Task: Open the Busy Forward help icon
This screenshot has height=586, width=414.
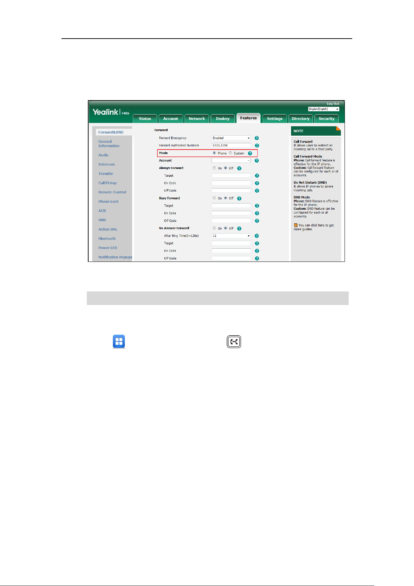Action: tap(239, 198)
